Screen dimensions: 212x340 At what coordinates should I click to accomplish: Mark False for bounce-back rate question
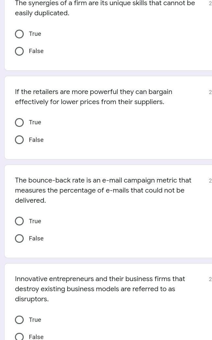click(19, 238)
